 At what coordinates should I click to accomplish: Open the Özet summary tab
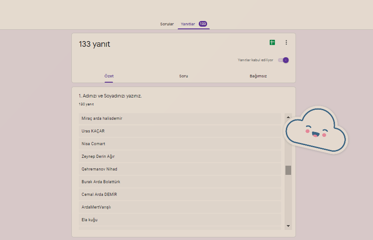(109, 76)
